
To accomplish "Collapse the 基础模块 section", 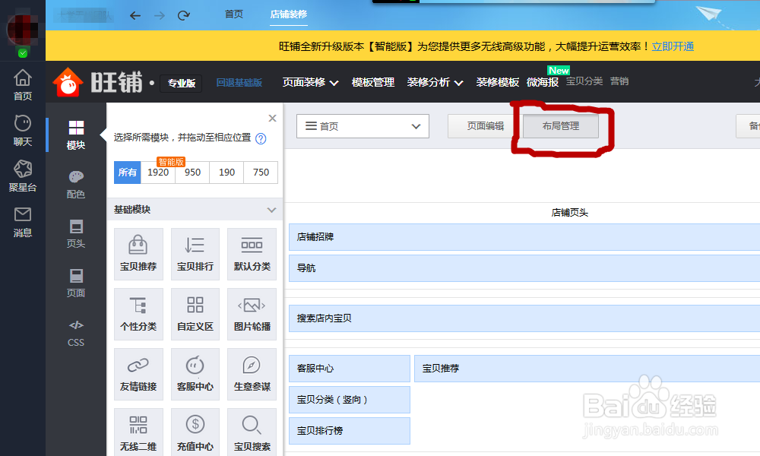I will [271, 210].
